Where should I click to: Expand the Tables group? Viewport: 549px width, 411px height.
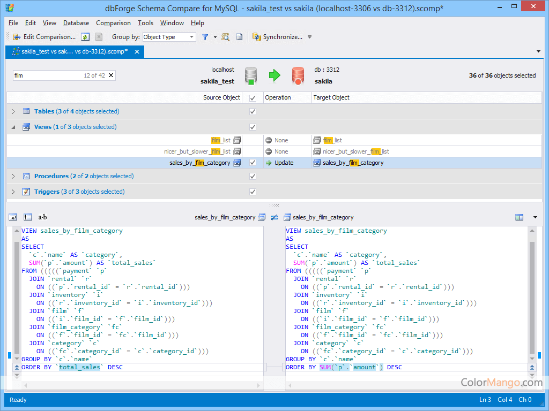click(13, 111)
